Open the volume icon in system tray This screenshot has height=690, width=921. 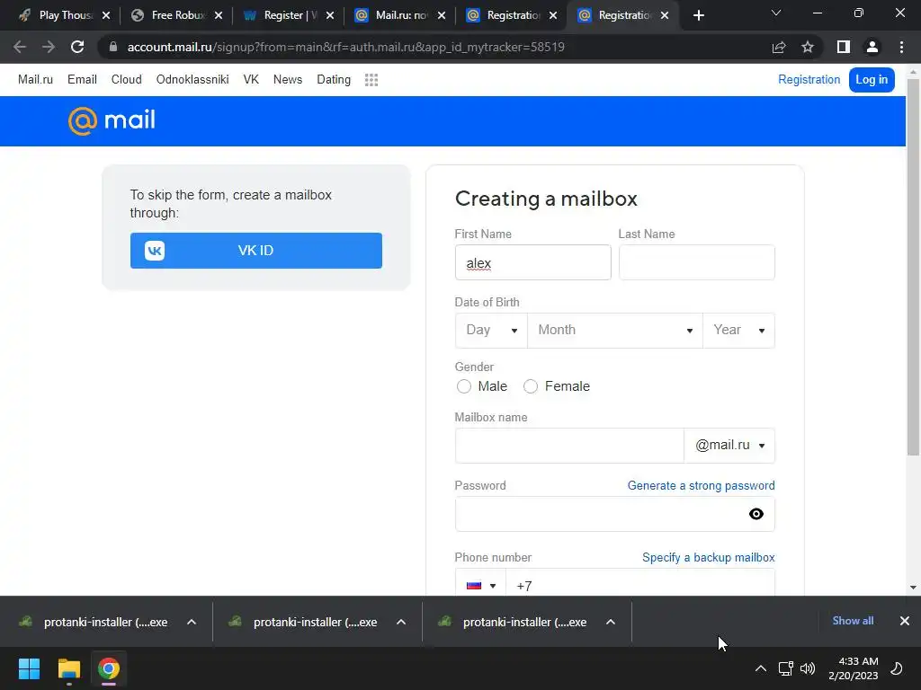click(808, 668)
